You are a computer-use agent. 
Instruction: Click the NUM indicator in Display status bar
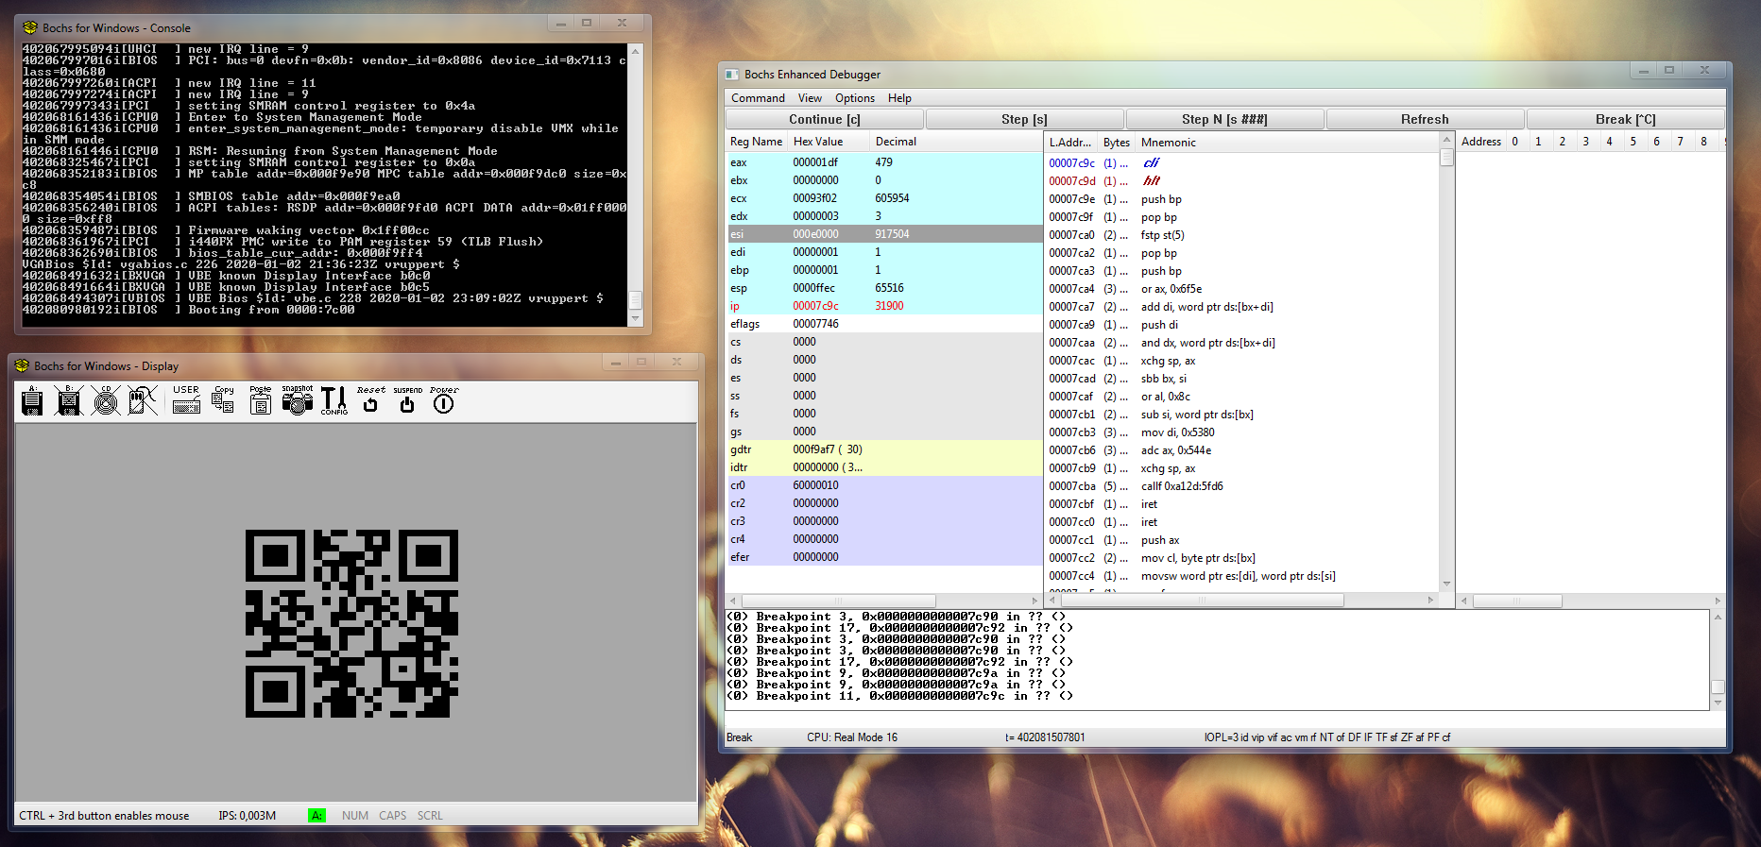pyautogui.click(x=355, y=815)
